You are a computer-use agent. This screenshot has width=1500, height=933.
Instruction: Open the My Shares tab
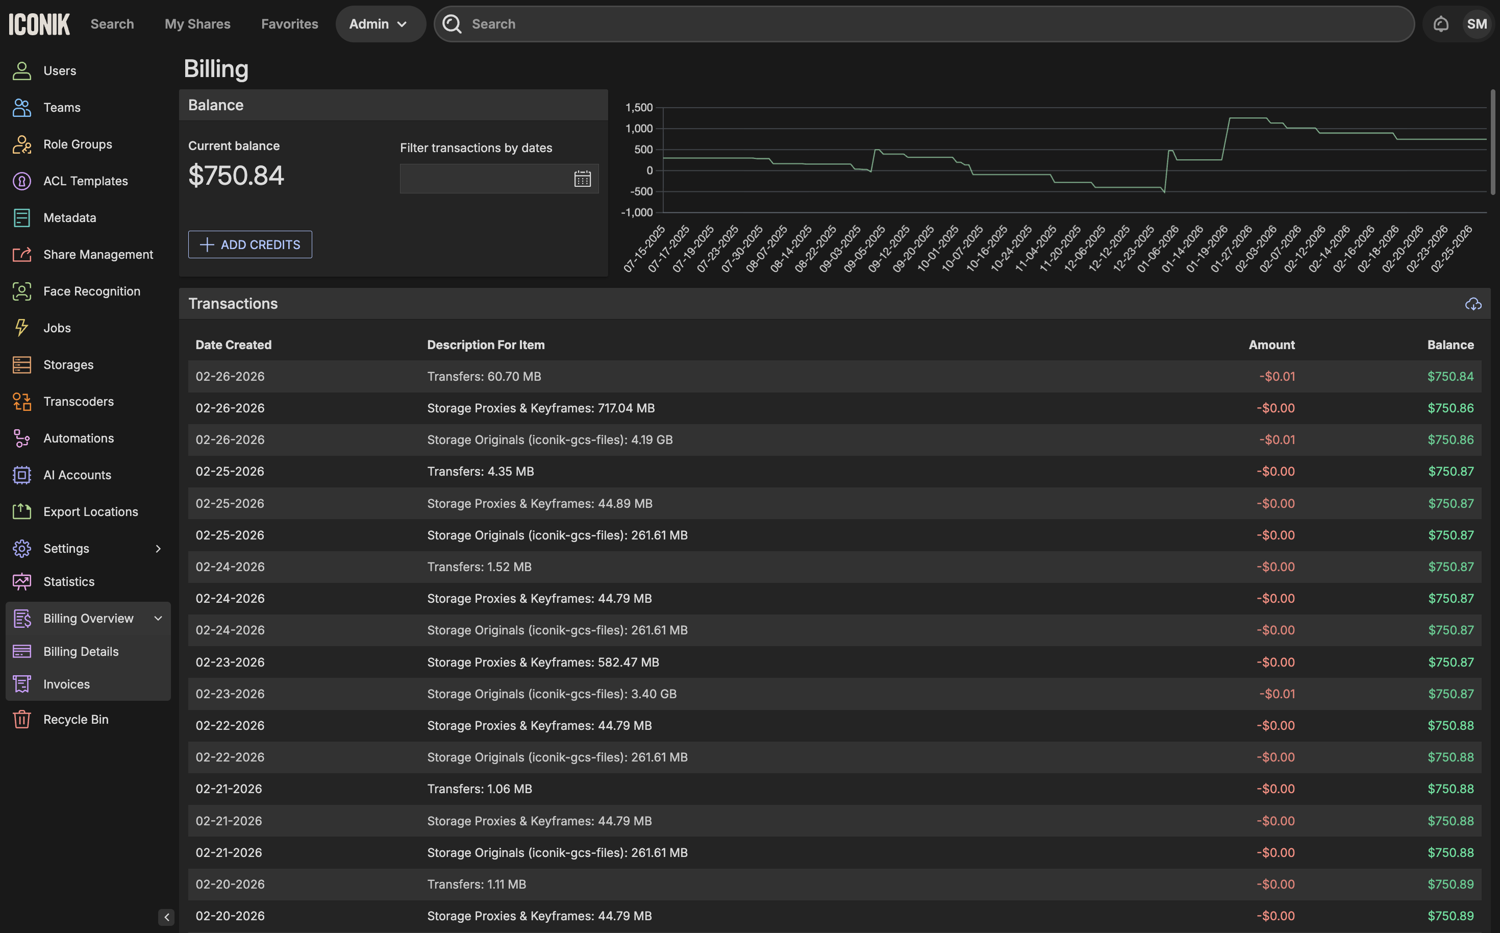[x=197, y=24]
